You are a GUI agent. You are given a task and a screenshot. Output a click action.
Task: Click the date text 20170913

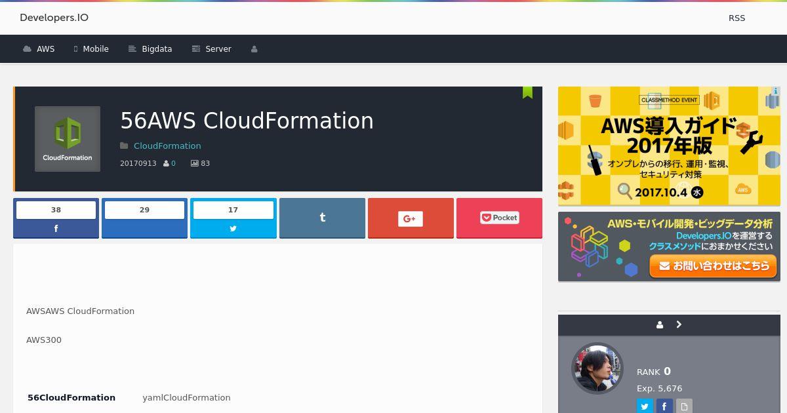(138, 163)
